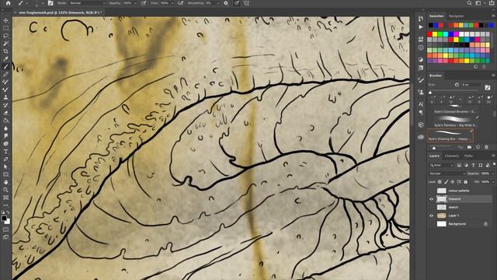Select the Kyle's Drawing Box brush preset

pyautogui.click(x=450, y=135)
